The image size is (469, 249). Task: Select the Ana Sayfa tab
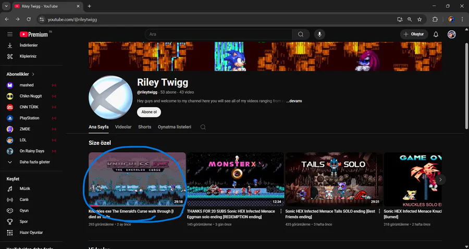pyautogui.click(x=98, y=127)
